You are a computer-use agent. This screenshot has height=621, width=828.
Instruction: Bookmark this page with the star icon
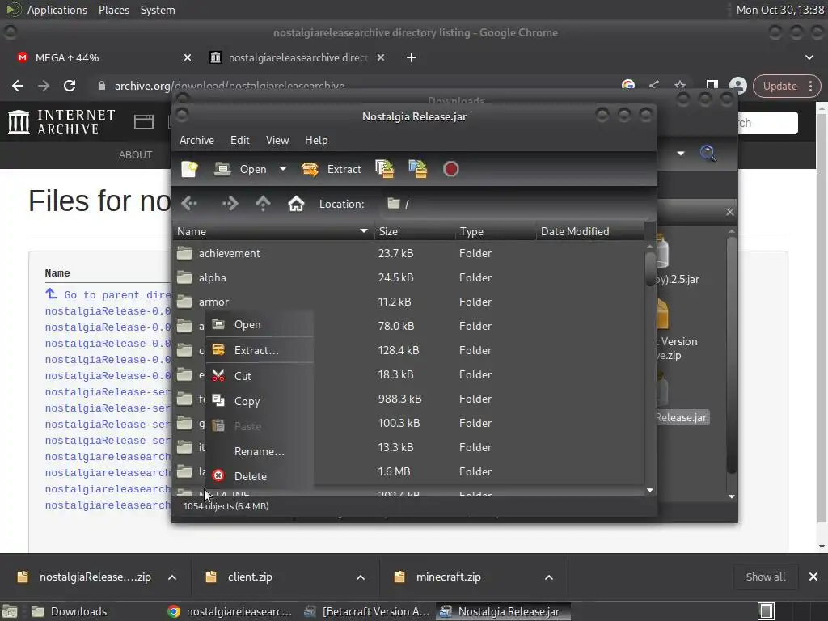tap(679, 85)
